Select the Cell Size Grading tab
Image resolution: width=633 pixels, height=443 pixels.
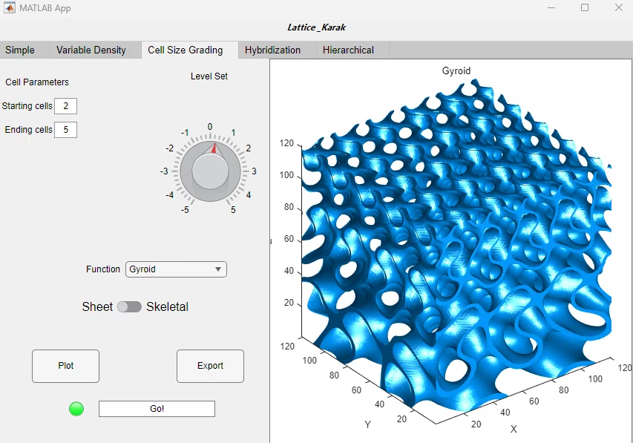pyautogui.click(x=186, y=50)
